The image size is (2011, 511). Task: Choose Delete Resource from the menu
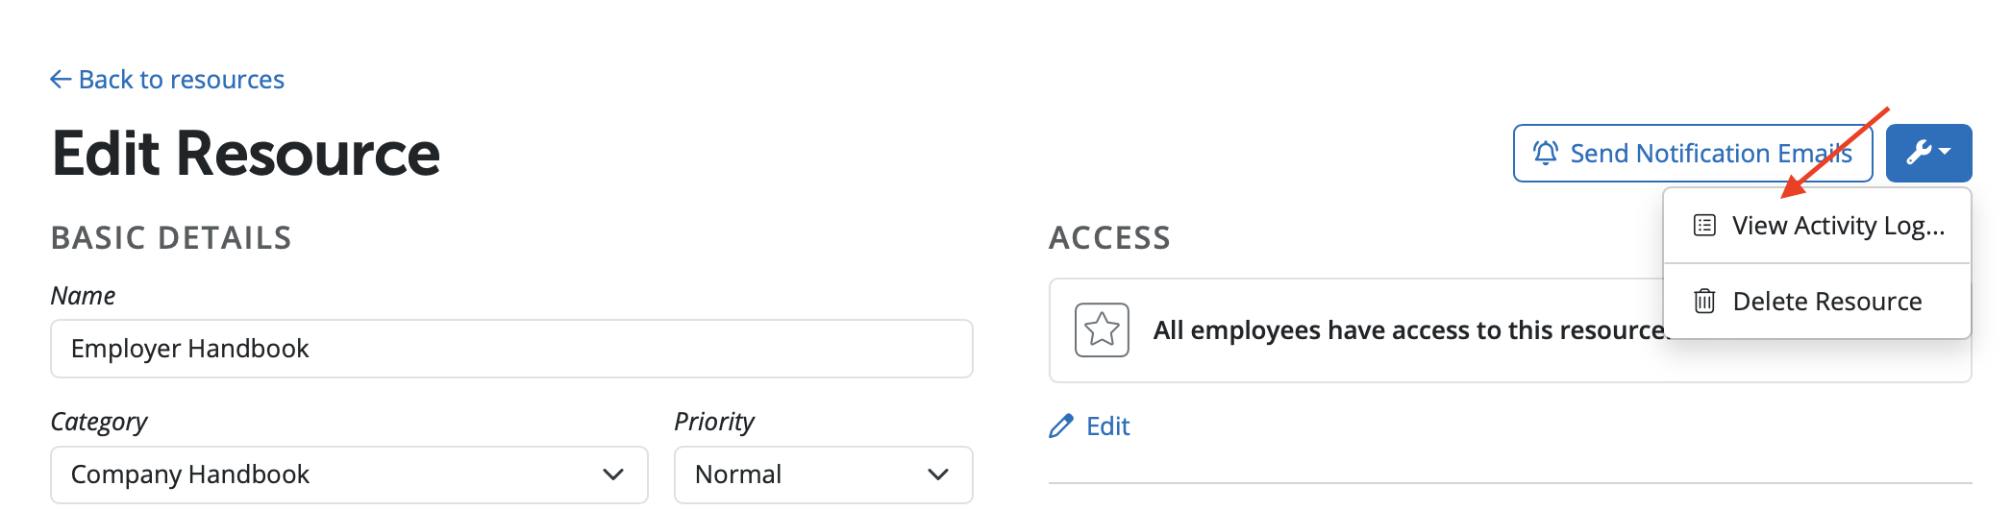(1826, 302)
